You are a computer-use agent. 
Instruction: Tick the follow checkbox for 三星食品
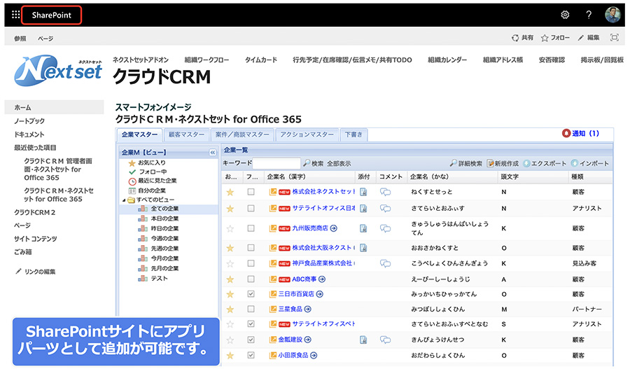(x=251, y=309)
